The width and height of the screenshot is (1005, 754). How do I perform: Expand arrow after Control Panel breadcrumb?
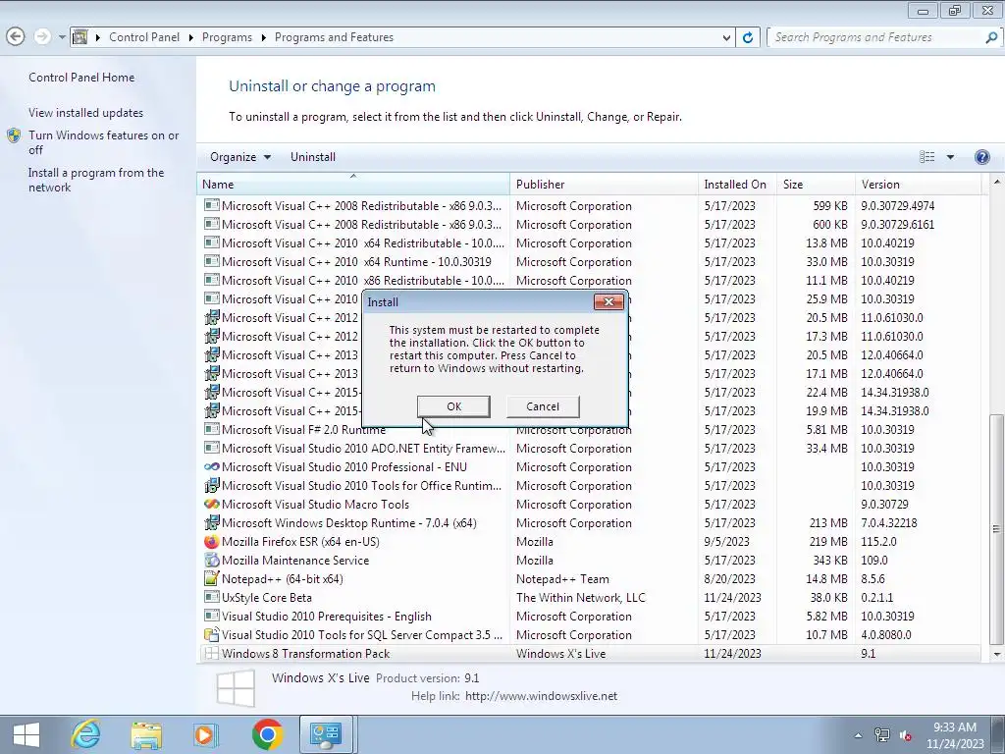click(x=191, y=37)
